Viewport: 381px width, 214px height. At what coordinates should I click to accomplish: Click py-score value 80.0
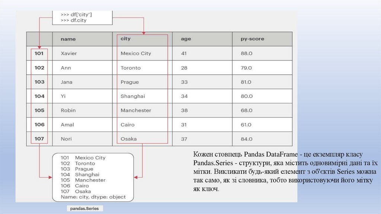247,96
